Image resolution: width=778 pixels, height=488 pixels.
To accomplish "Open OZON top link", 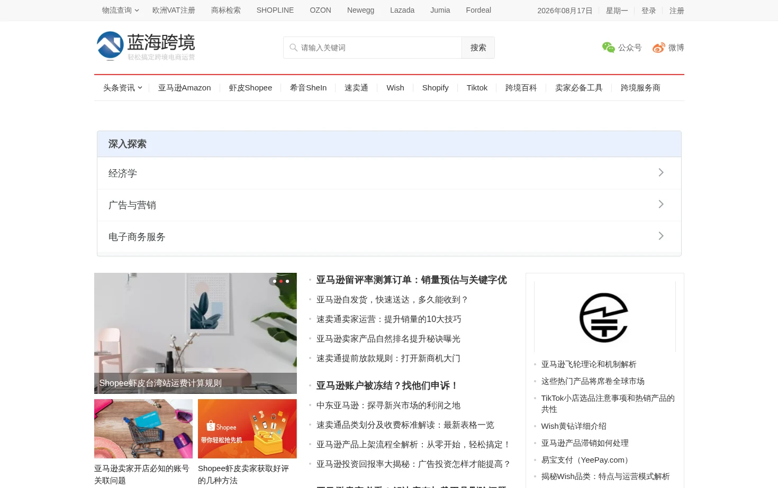I will point(320,10).
